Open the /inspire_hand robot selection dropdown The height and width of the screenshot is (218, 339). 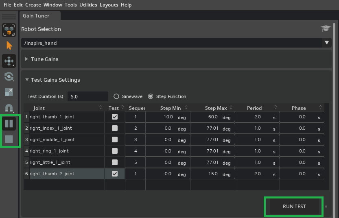(326, 43)
